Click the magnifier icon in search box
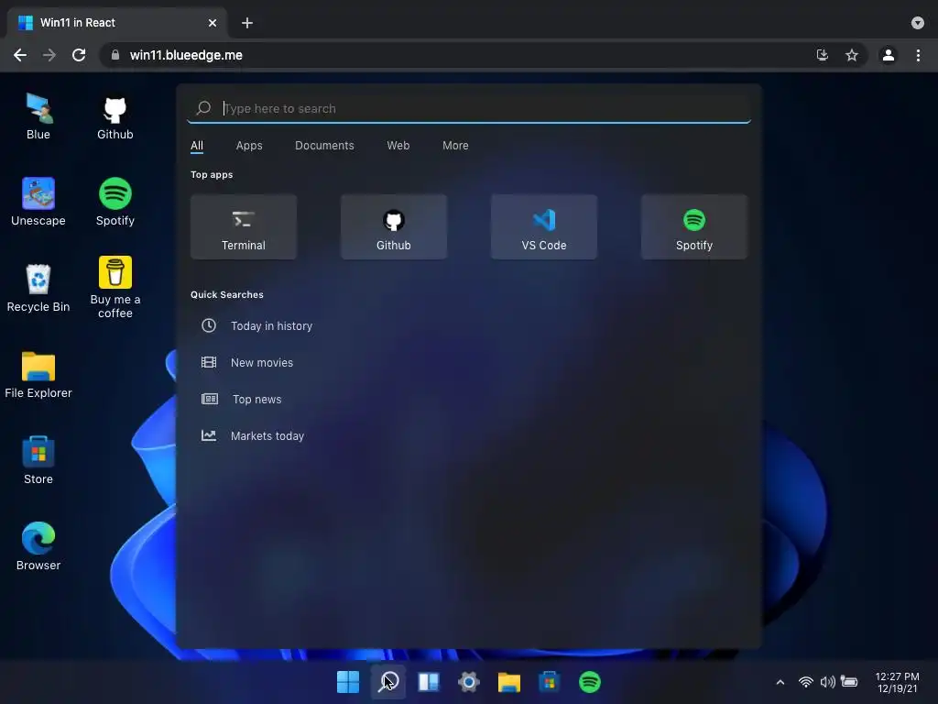The image size is (938, 704). [203, 108]
